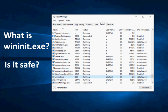Image resolution: width=168 pixels, height=112 pixels.
Task: Click the End task button
Action: pos(146,88)
